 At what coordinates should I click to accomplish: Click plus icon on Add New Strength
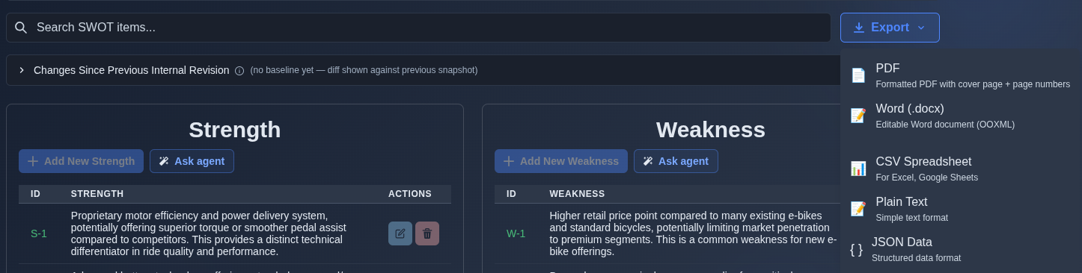[33, 161]
